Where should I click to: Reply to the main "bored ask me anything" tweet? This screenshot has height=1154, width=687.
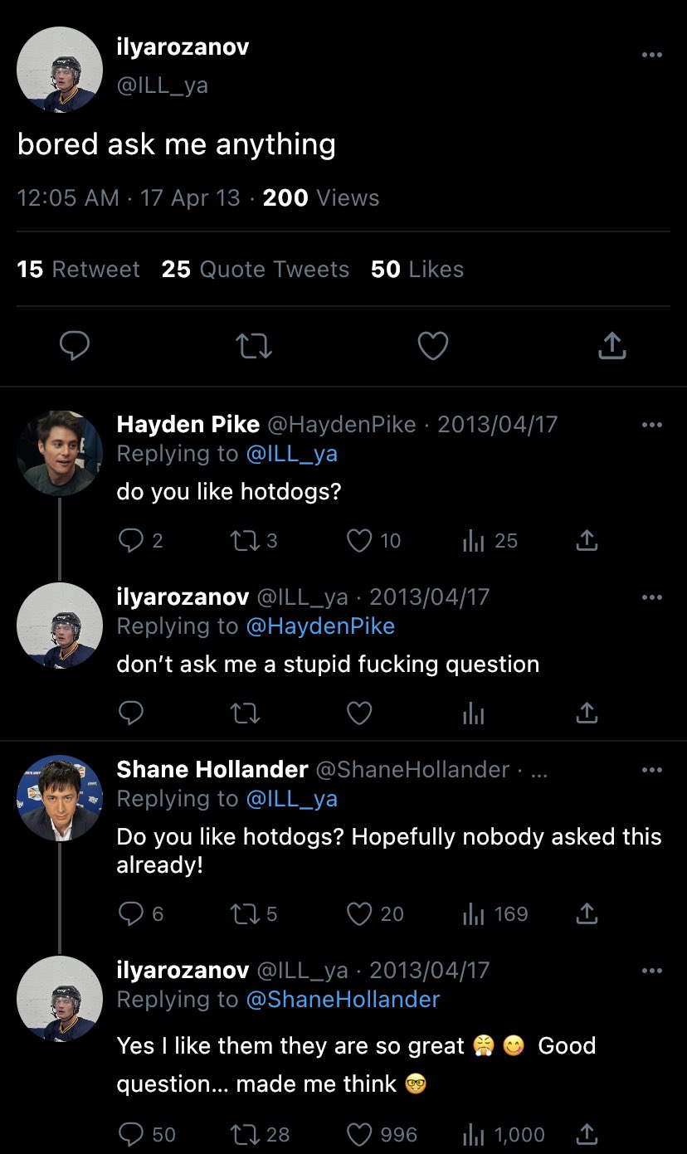coord(75,346)
